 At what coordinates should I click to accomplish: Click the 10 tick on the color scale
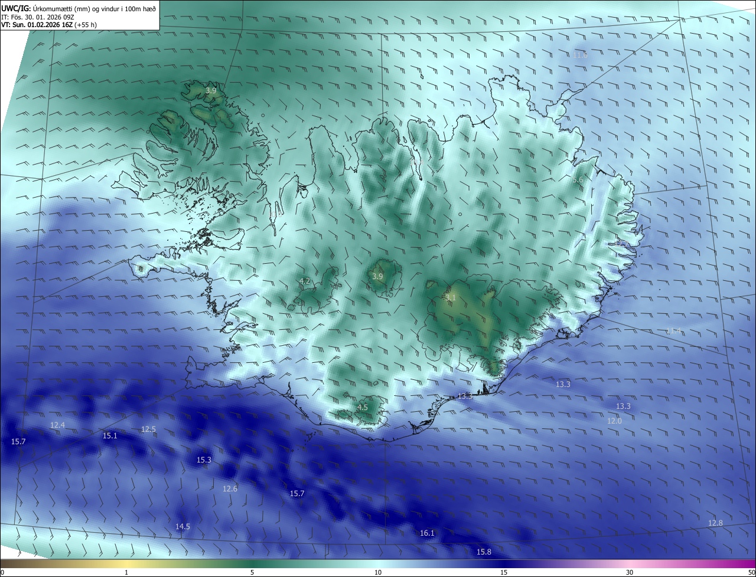(378, 573)
